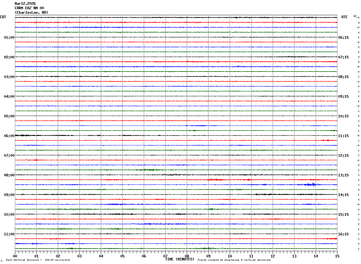This screenshot has width=361, height=264.
Task: Click the 11:15 UTC time label
Action: pyautogui.click(x=343, y=136)
